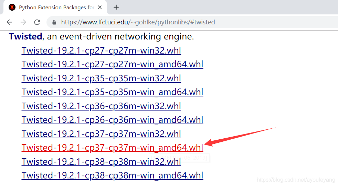Download Twisted cp37 win32 wheel

tap(101, 134)
